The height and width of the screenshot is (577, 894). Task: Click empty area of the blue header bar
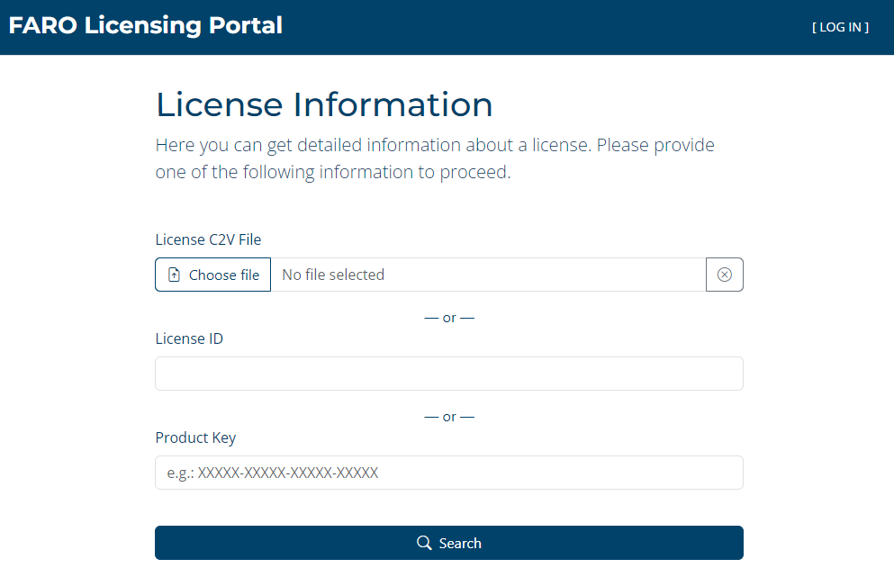[x=540, y=27]
